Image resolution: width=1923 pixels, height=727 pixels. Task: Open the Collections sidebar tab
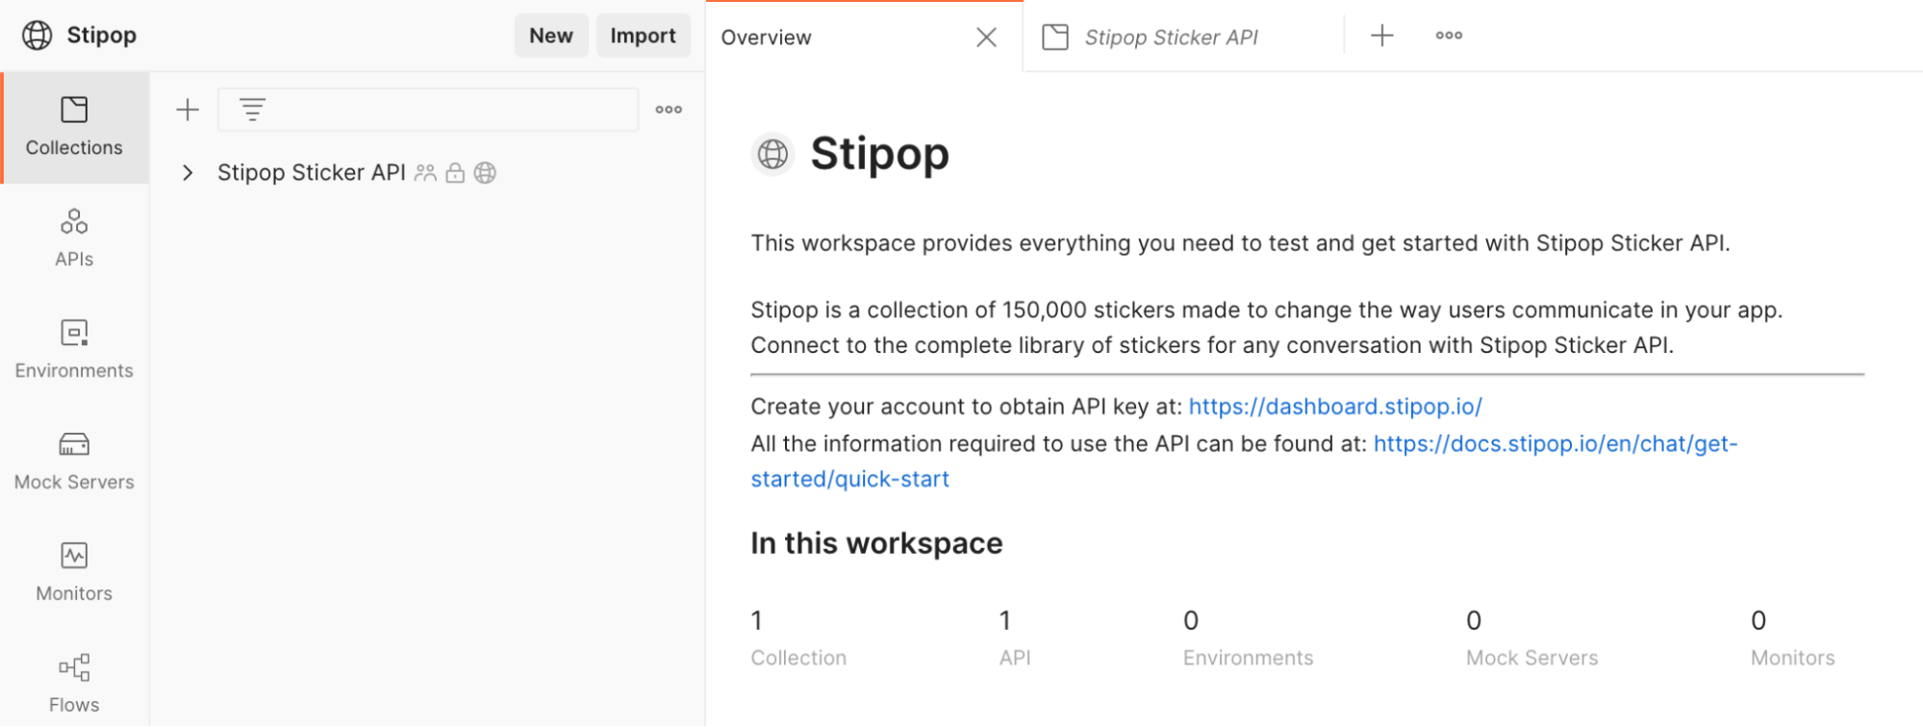coord(74,127)
